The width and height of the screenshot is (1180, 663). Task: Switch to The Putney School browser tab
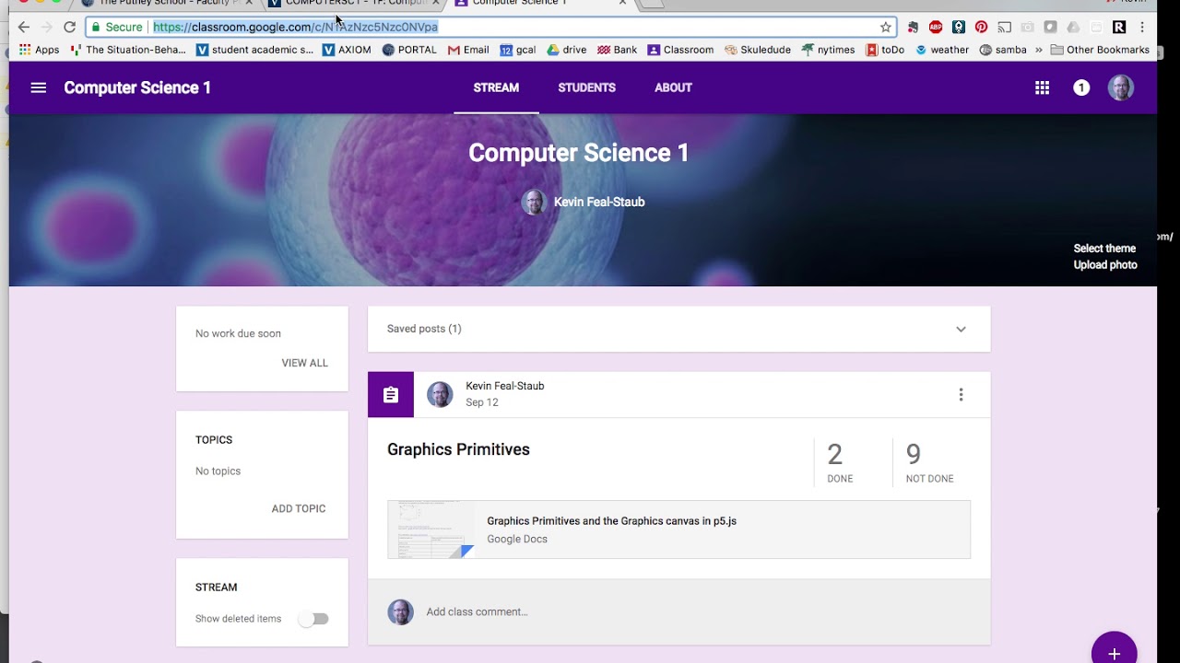coord(166,4)
